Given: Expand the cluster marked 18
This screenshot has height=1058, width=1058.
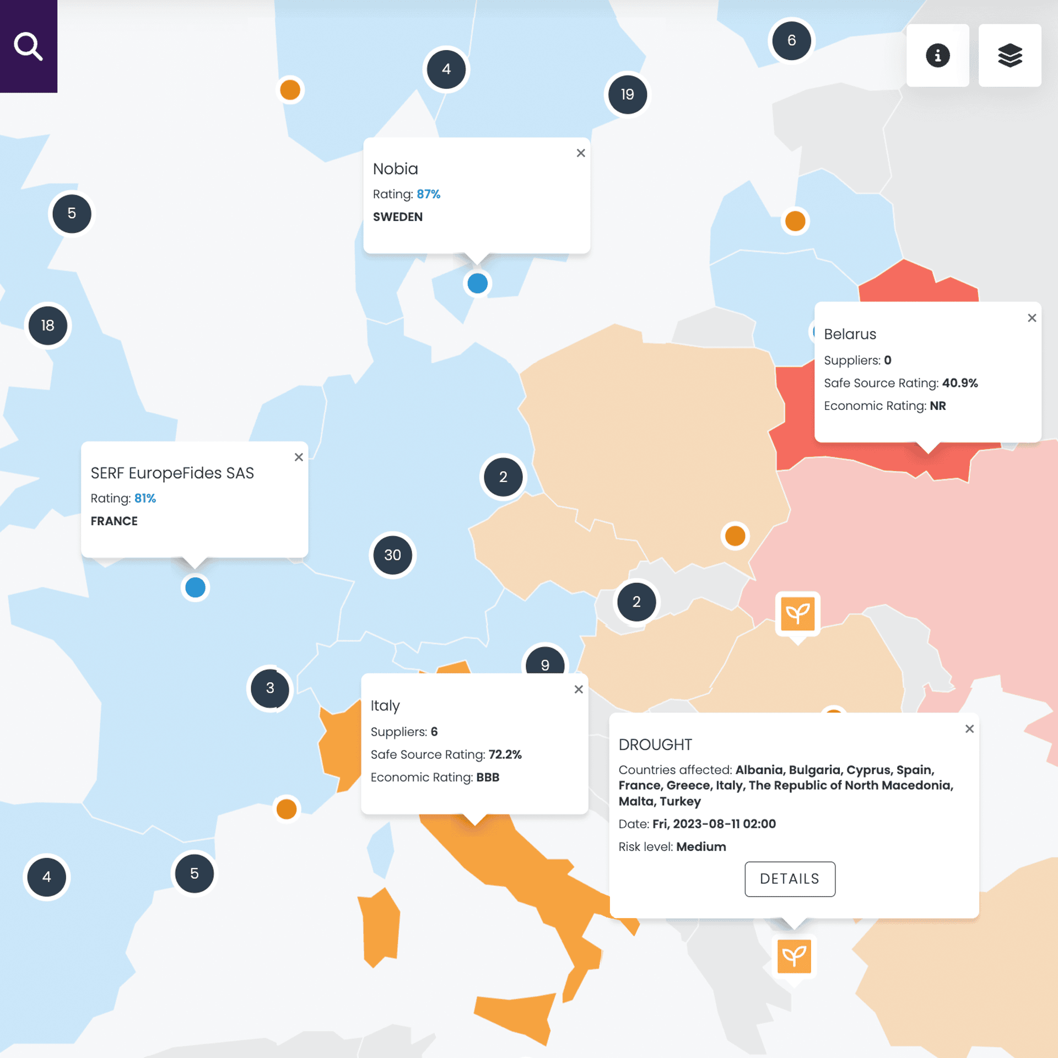Looking at the screenshot, I should [48, 326].
